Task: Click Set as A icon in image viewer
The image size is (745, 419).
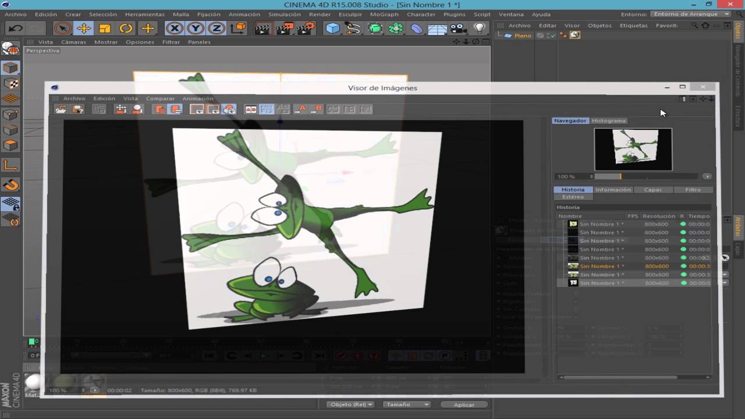Action: pos(300,109)
